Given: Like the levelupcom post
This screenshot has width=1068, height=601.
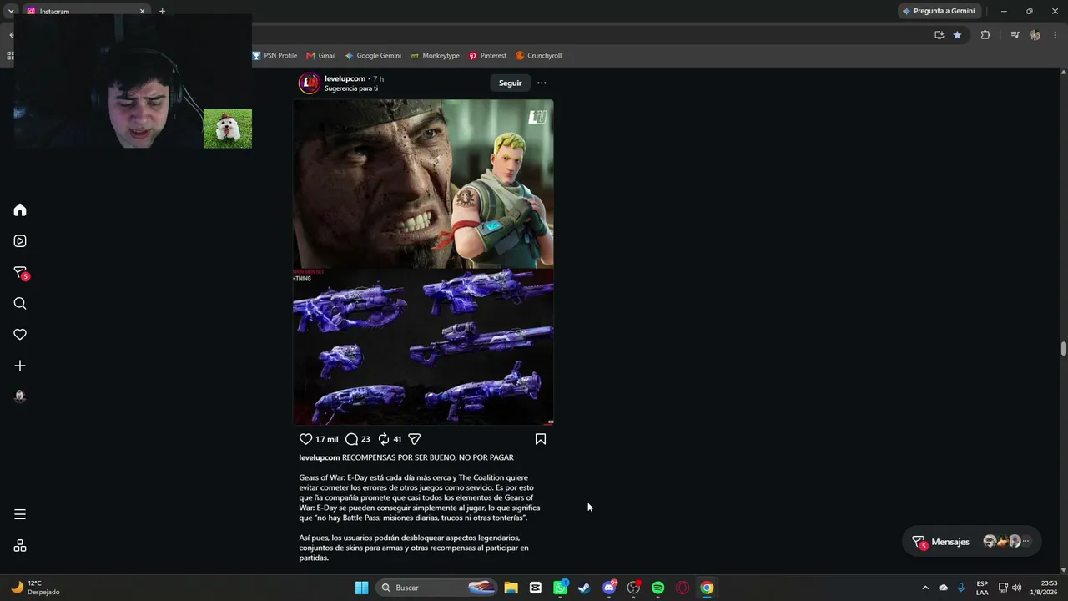Looking at the screenshot, I should click(x=305, y=439).
